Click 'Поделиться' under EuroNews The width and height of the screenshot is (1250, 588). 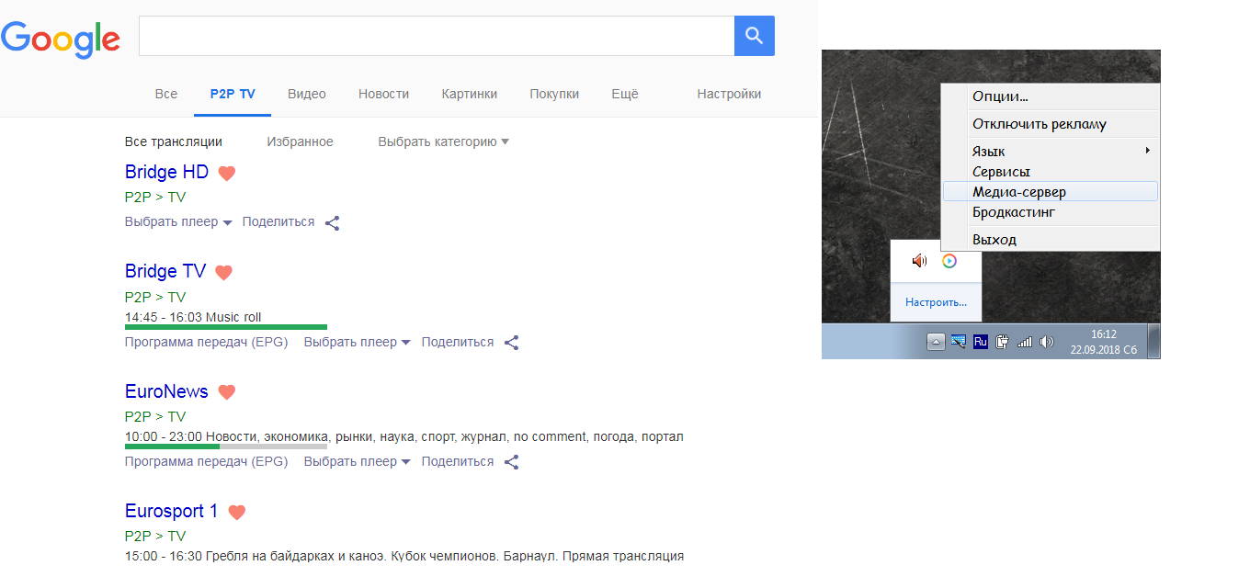point(458,462)
